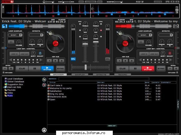
Task: Select Music folder
Action: coord(10,96)
